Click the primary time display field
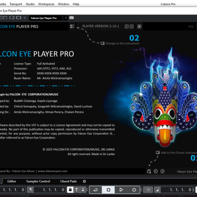This screenshot has width=197, height=197. (177, 190)
